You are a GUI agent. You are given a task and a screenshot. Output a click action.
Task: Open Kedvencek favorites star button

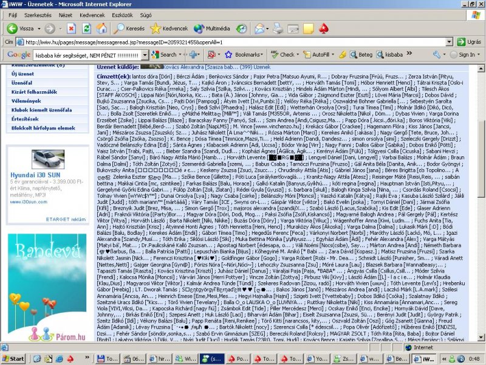tap(169, 29)
